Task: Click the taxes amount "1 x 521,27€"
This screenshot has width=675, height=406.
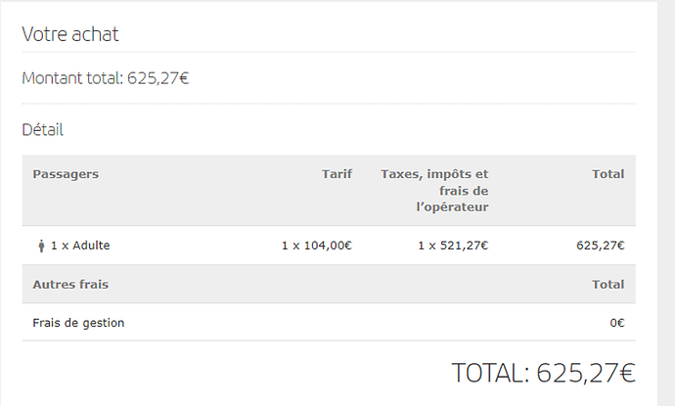Action: click(453, 246)
